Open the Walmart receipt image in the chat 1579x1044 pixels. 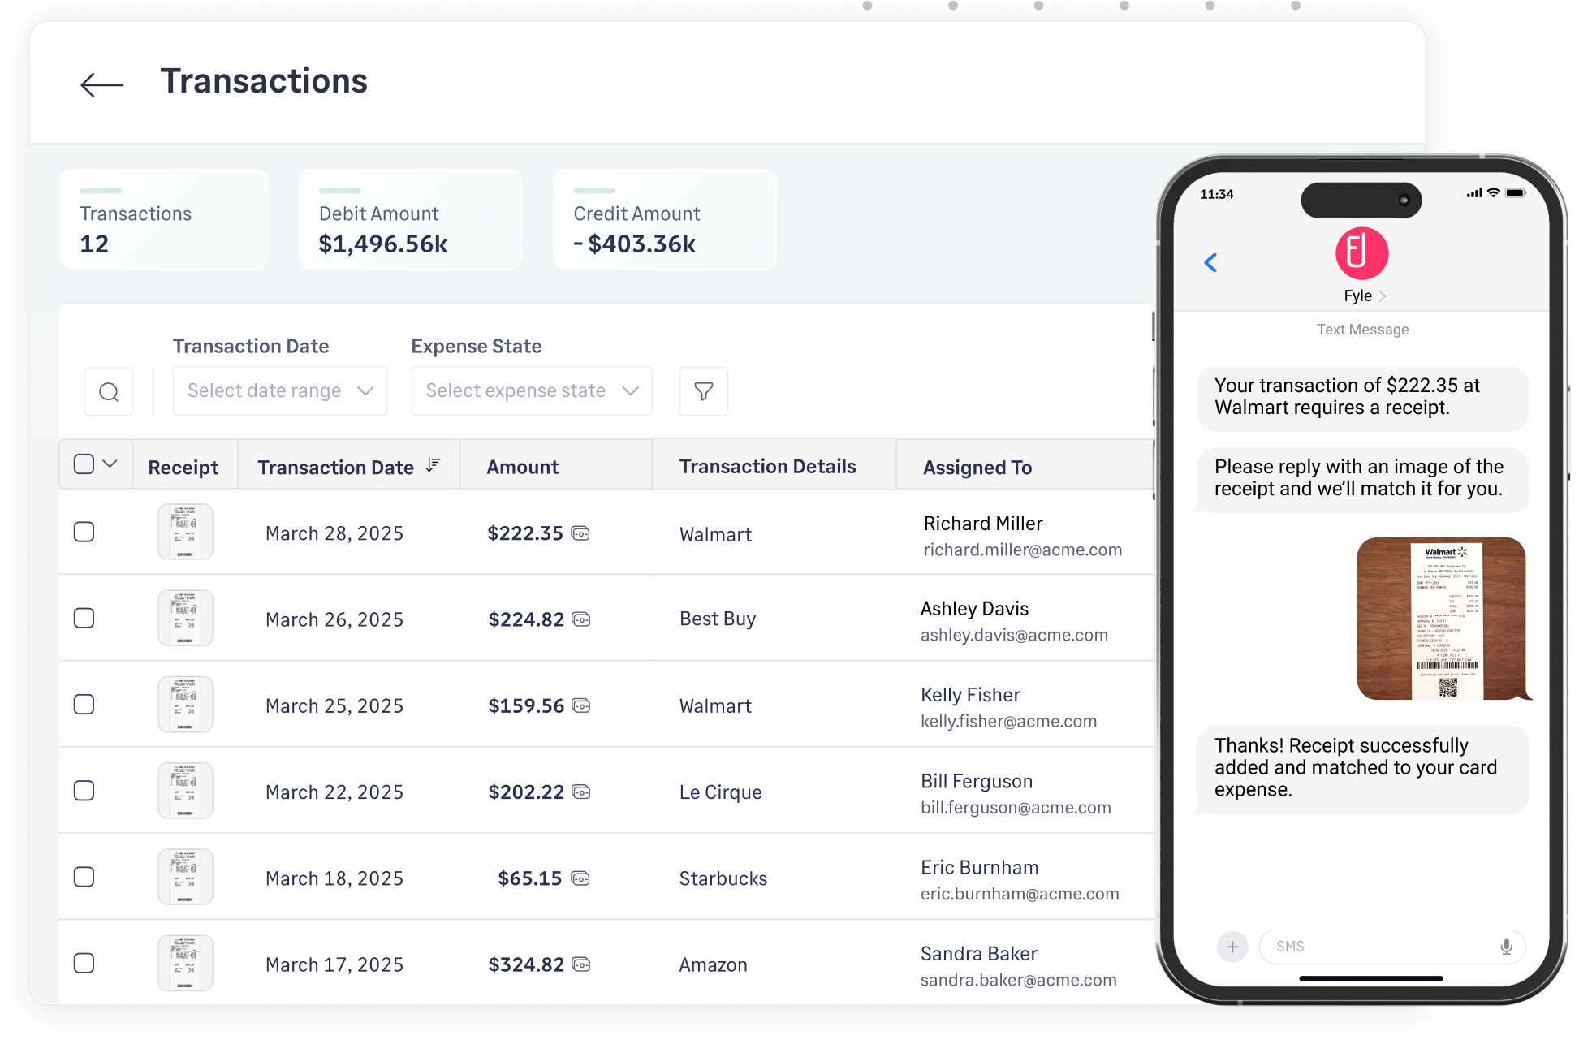[x=1444, y=618]
